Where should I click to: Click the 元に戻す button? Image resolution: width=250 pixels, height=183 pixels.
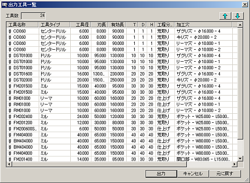click(x=225, y=173)
